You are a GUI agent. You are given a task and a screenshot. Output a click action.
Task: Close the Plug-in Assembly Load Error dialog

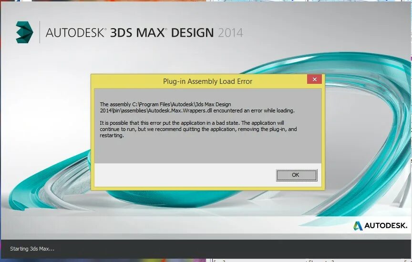314,79
